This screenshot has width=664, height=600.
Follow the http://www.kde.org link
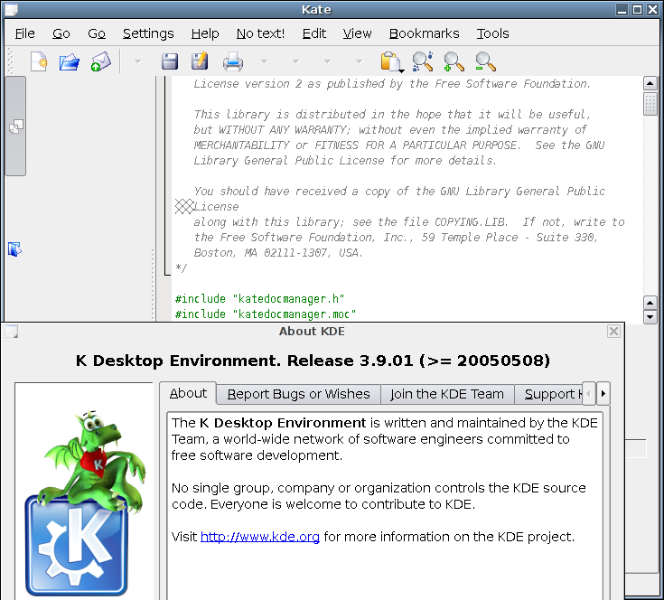pyautogui.click(x=260, y=537)
